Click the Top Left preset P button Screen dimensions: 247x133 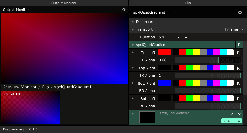(239, 53)
